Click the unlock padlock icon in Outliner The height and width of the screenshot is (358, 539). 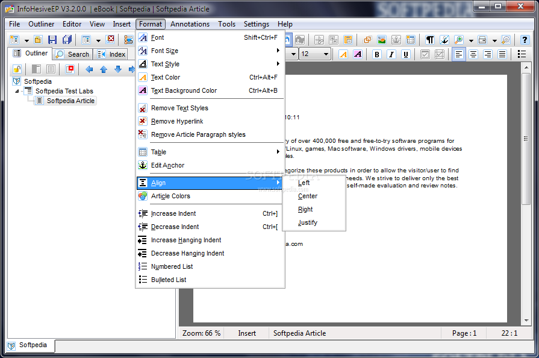pyautogui.click(x=17, y=69)
